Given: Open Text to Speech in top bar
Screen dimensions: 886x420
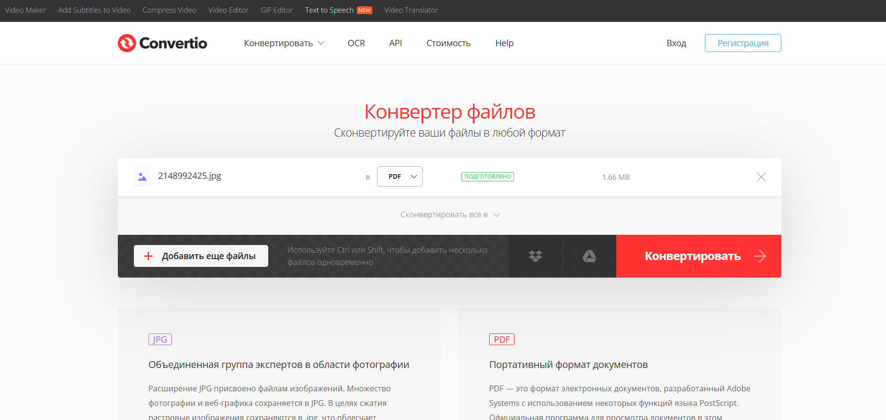Looking at the screenshot, I should coord(330,10).
